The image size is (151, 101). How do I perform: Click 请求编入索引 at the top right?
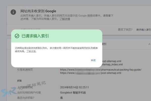point(143,30)
